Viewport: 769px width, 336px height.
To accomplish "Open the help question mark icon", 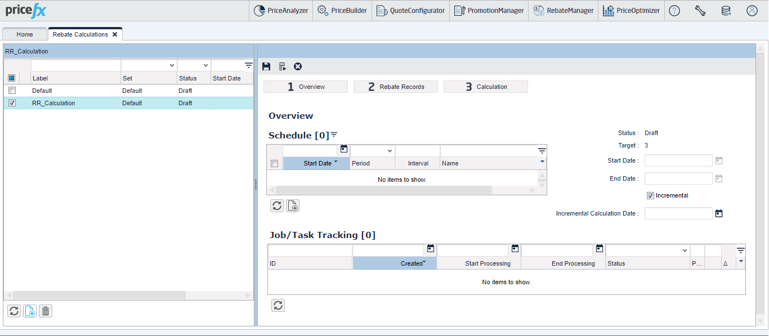I will click(674, 11).
